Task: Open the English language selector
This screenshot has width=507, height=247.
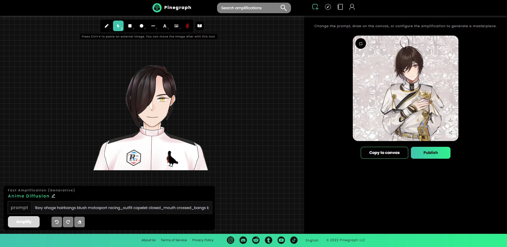Action: coord(312,240)
